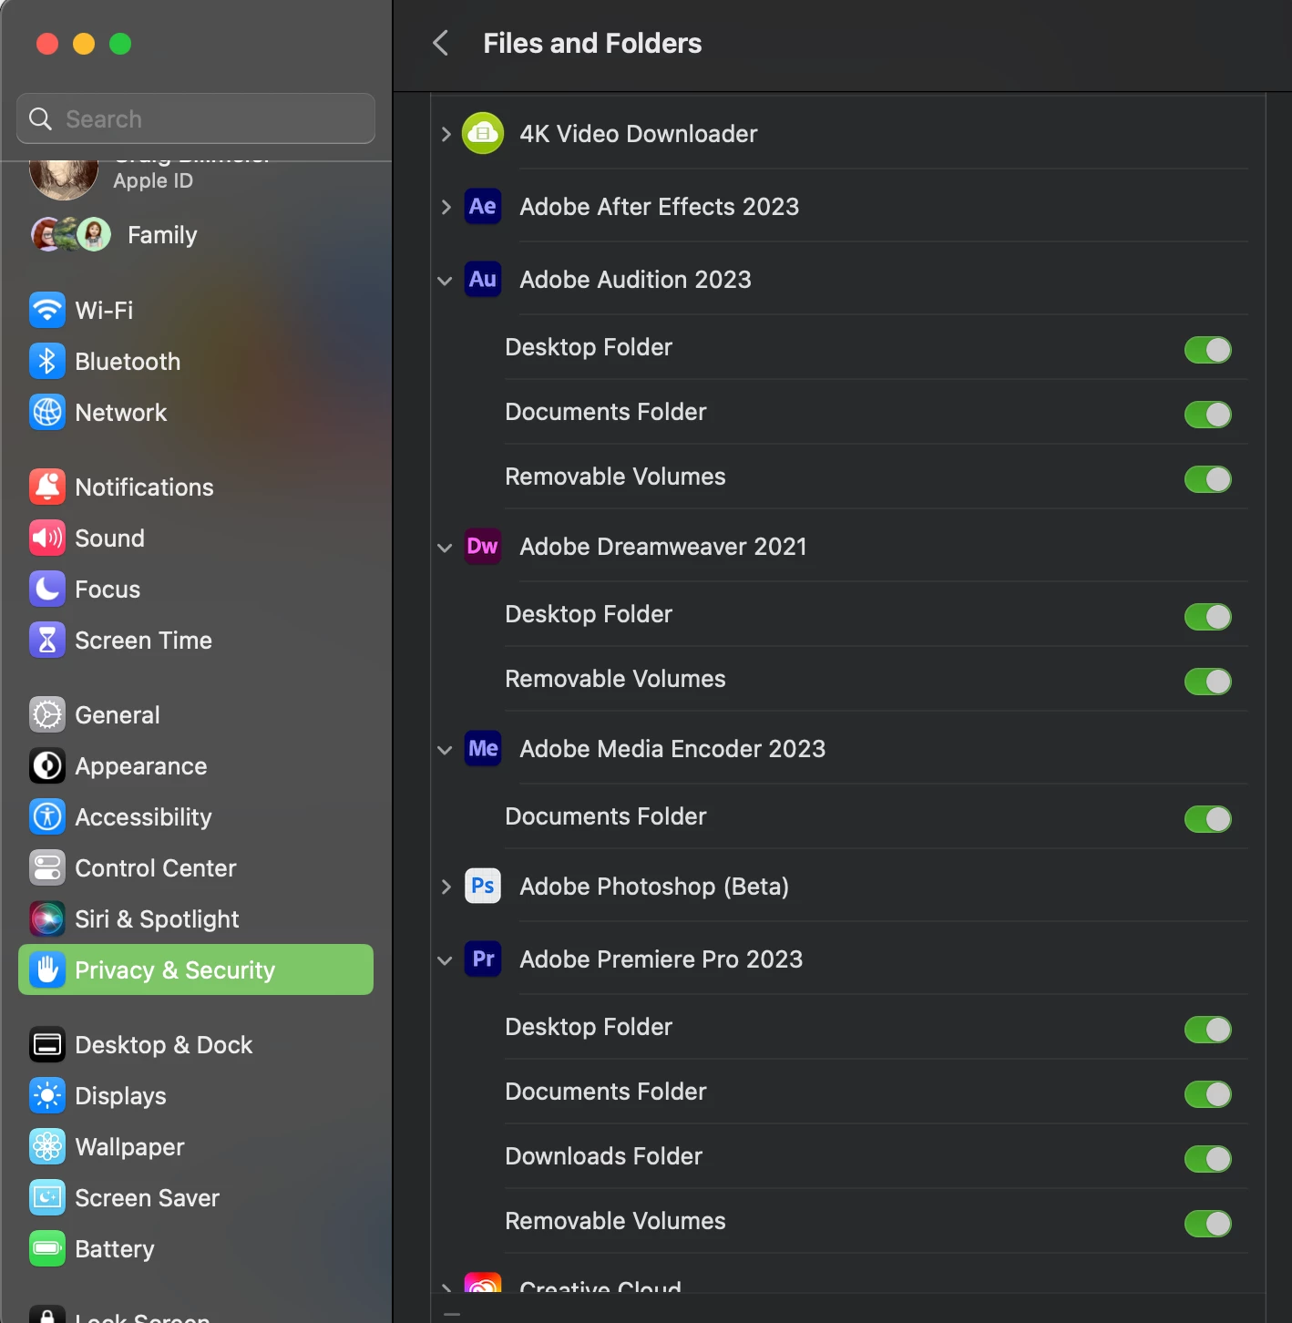Click the Siri & Spotlight icon
The width and height of the screenshot is (1292, 1323).
(x=47, y=918)
